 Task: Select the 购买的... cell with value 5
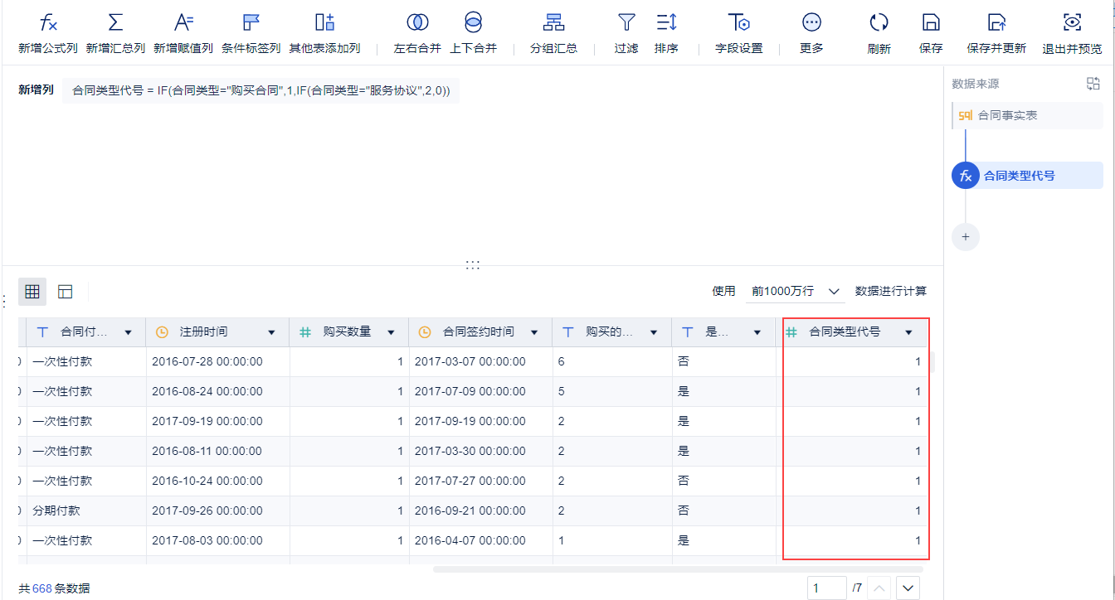pyautogui.click(x=613, y=392)
